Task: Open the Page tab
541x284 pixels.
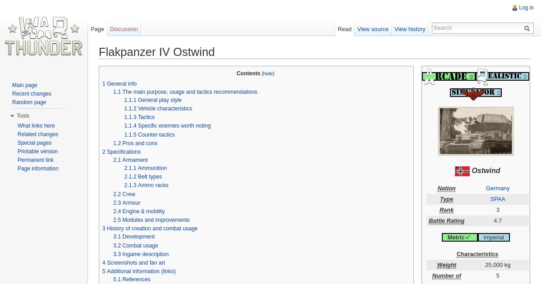Action: pyautogui.click(x=97, y=29)
